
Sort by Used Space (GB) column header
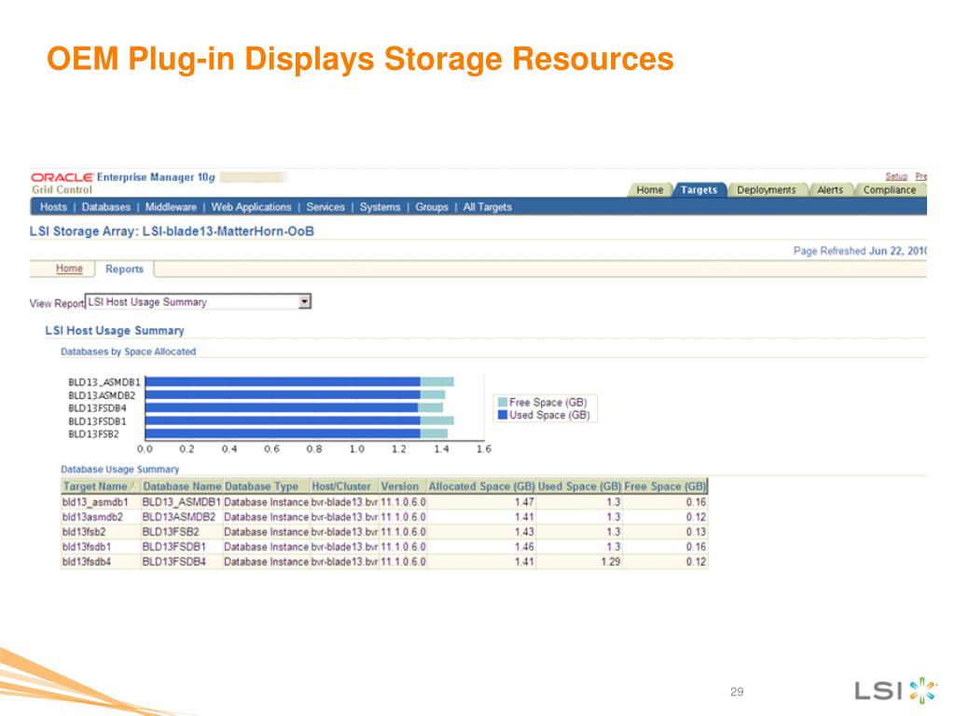579,486
